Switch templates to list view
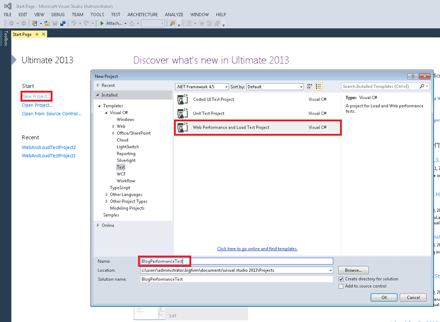The width and height of the screenshot is (440, 322). pos(318,87)
